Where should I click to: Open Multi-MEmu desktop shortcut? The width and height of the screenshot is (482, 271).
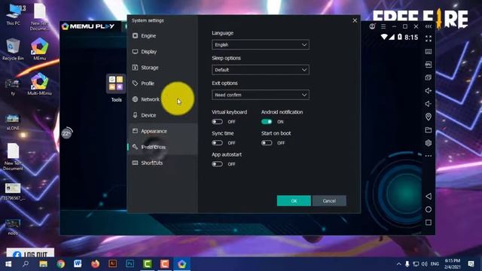click(x=39, y=84)
